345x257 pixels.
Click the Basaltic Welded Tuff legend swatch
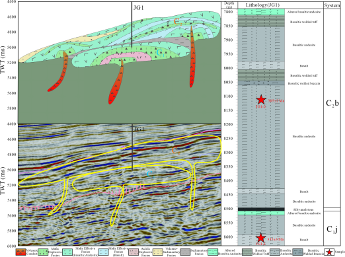(x=247, y=252)
